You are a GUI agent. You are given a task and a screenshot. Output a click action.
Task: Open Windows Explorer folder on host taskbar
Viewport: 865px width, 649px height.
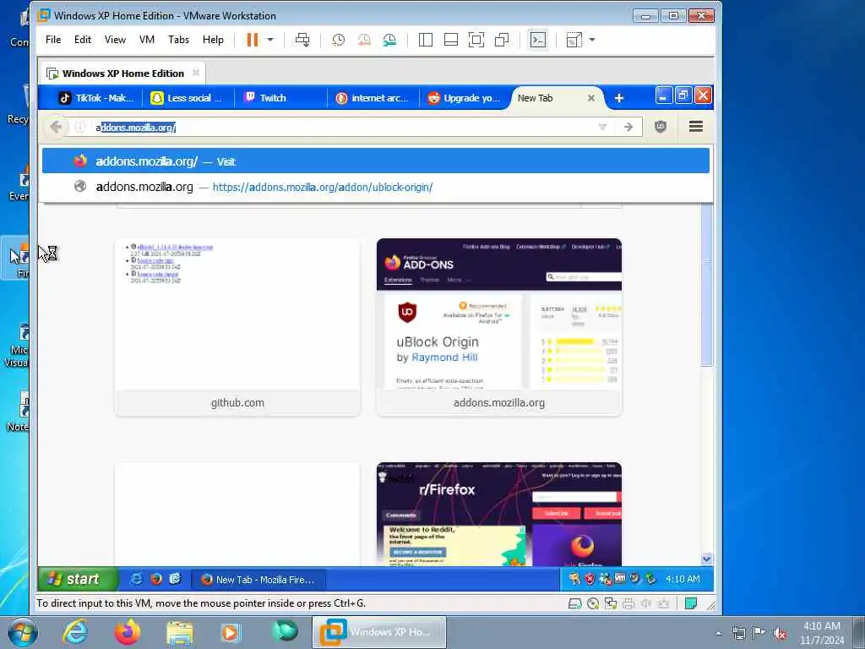pos(180,632)
